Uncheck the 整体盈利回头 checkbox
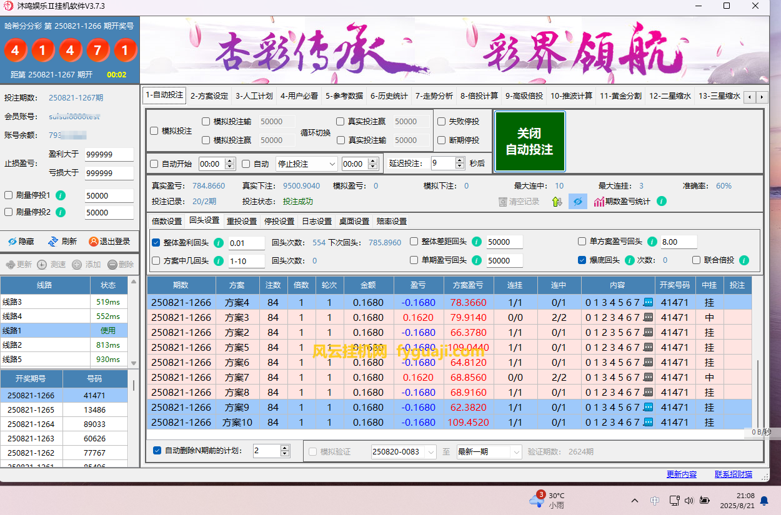This screenshot has height=515, width=781. coord(156,242)
